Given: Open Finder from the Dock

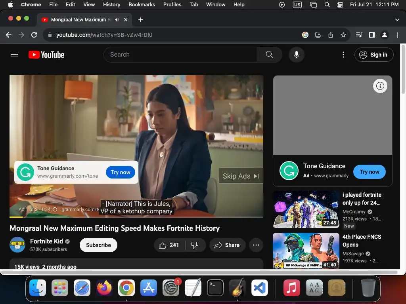Looking at the screenshot, I should (38, 288).
